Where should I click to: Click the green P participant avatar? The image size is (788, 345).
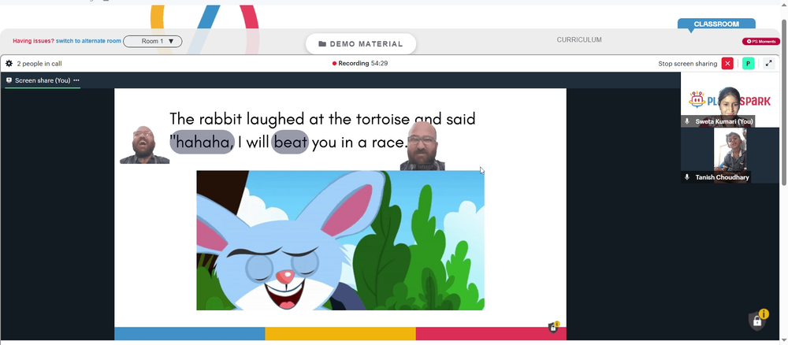coord(748,63)
